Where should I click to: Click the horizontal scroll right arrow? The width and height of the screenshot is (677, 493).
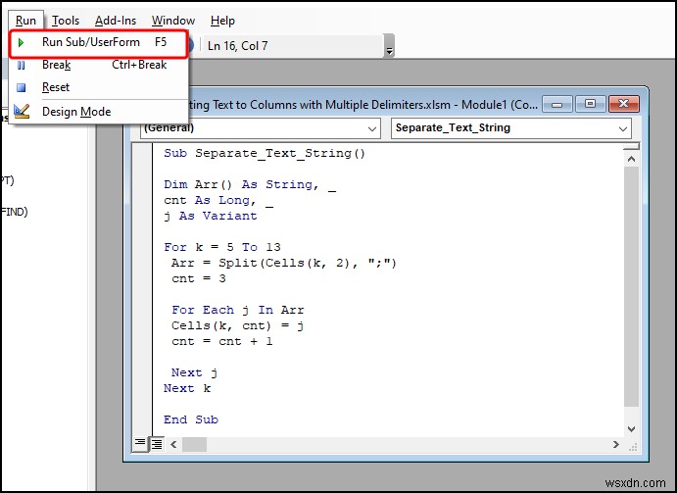tap(615, 444)
